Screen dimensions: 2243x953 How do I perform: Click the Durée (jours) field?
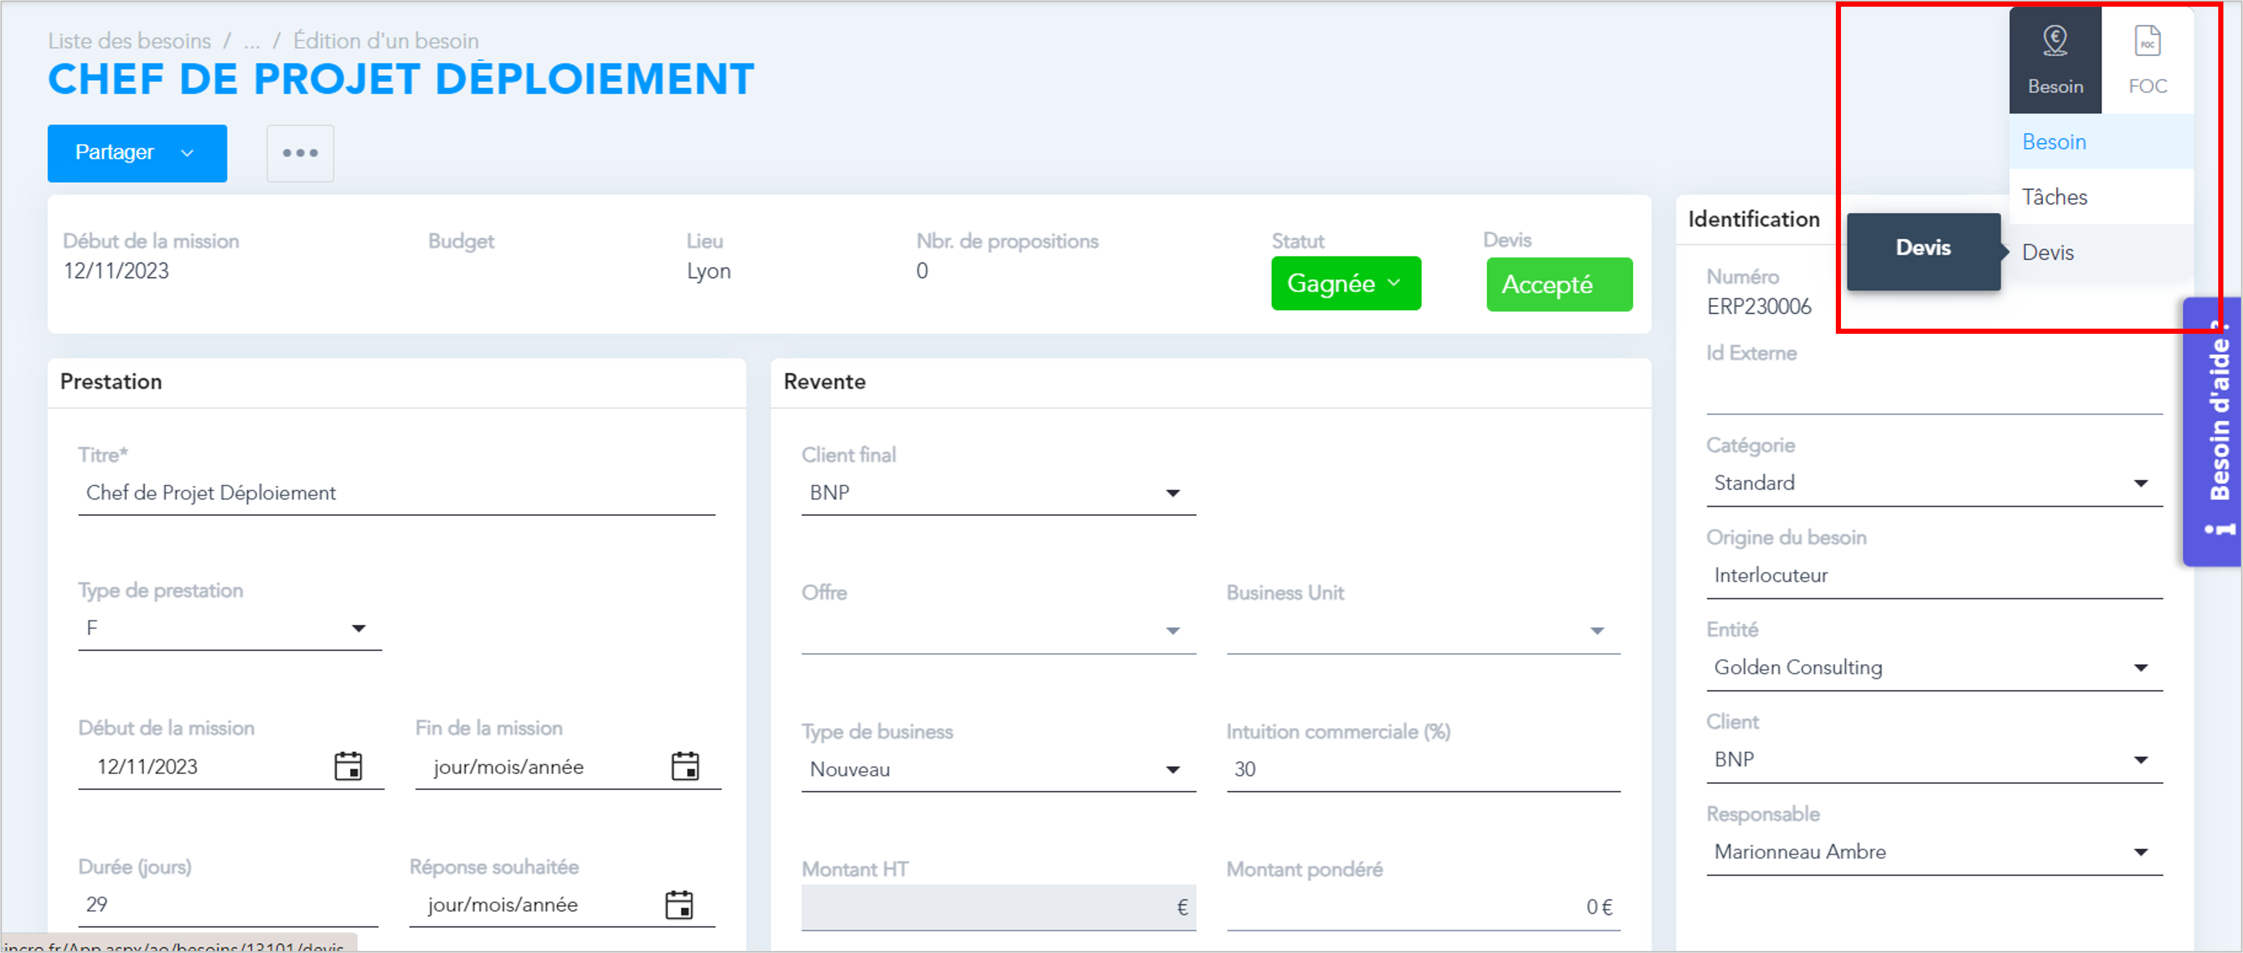click(x=228, y=905)
